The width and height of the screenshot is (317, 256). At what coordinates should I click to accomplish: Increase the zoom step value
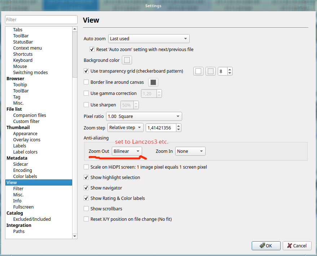pyautogui.click(x=178, y=126)
